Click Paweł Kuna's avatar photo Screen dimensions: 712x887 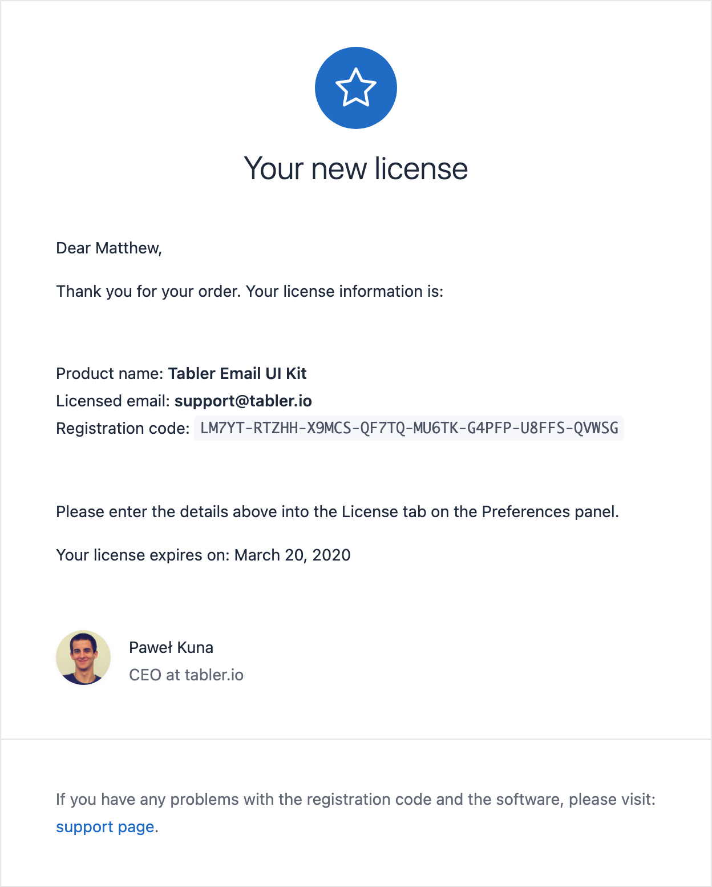point(83,658)
